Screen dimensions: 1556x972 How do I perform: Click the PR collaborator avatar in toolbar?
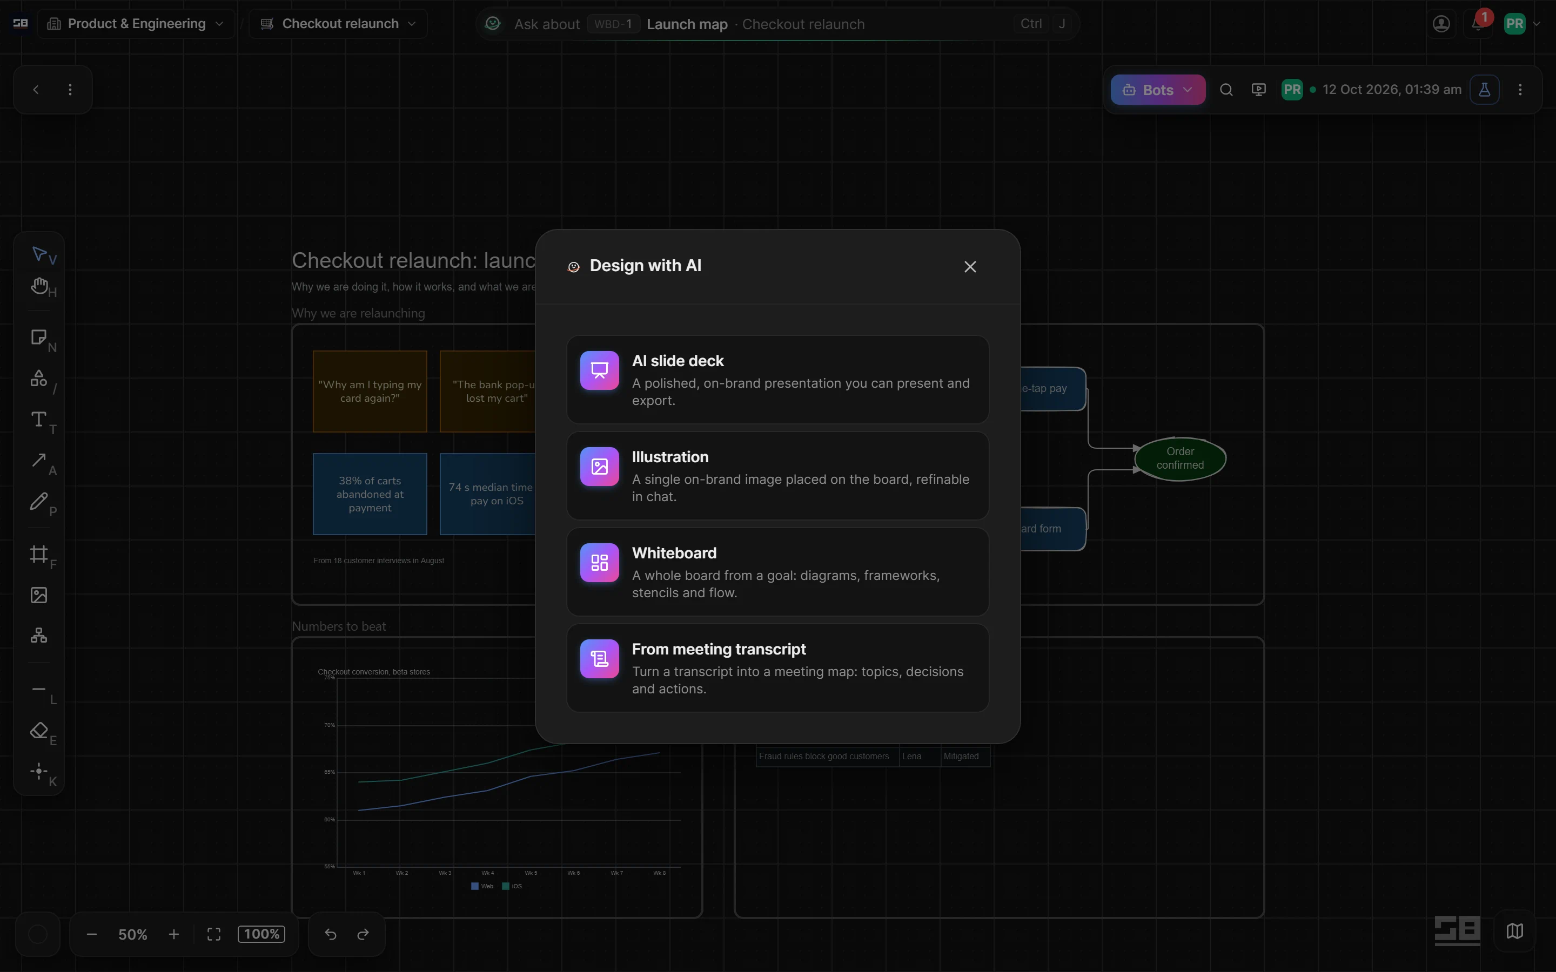[1292, 89]
